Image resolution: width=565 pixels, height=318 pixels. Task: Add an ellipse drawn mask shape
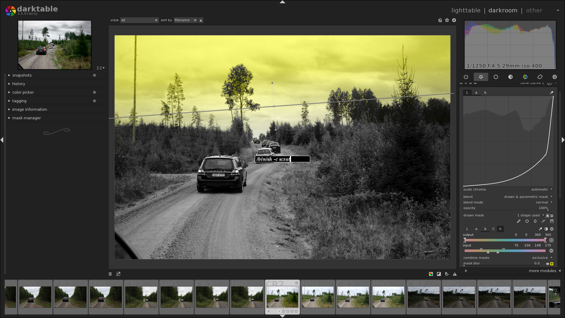pyautogui.click(x=535, y=221)
